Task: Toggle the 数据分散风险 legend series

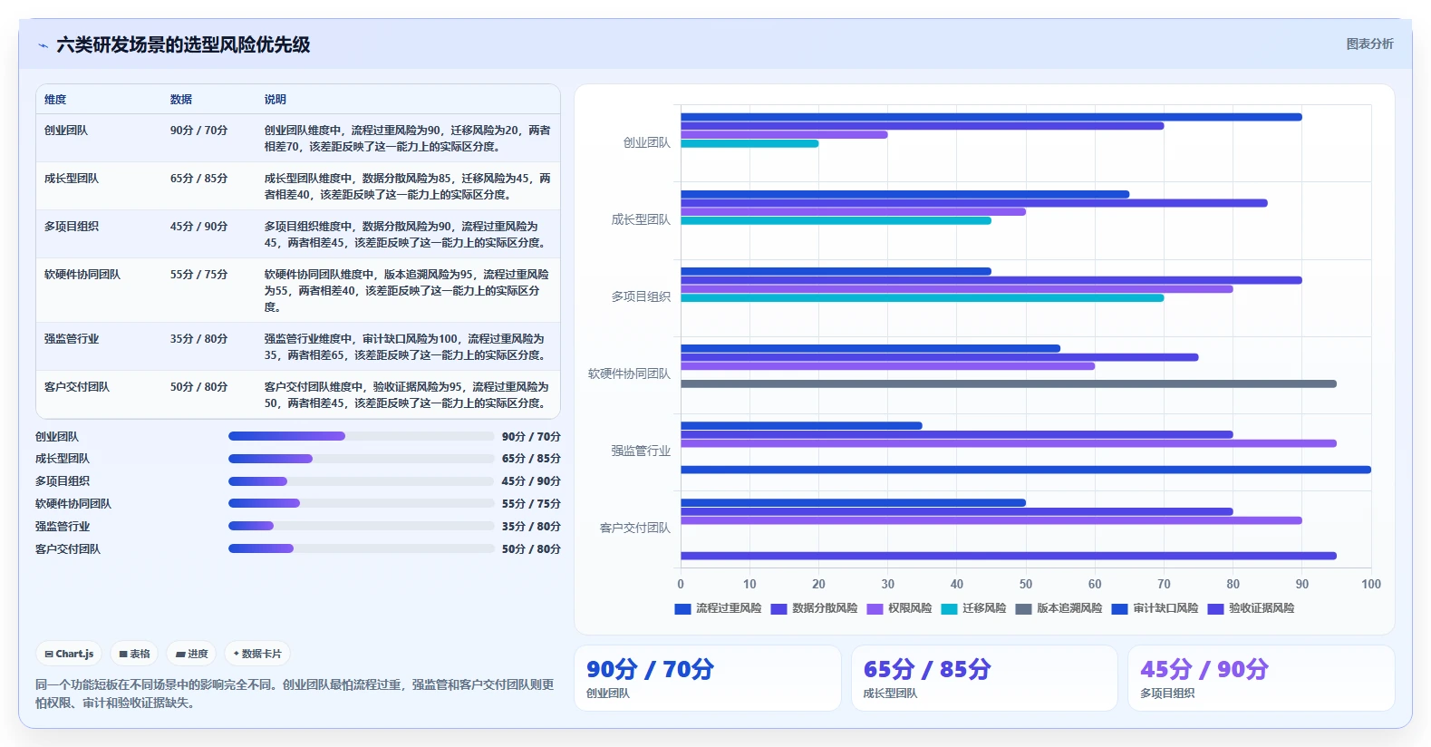Action: [x=814, y=608]
